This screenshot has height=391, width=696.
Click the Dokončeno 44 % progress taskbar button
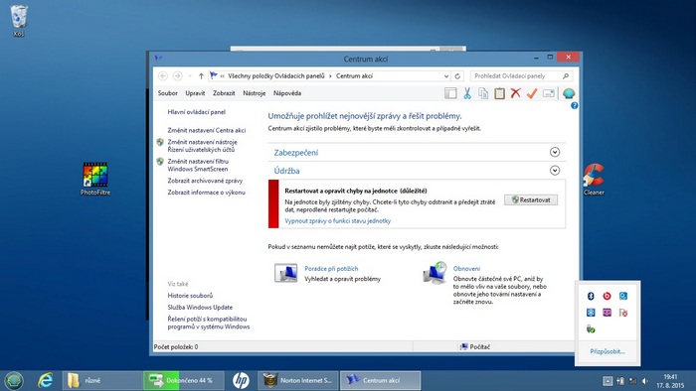pyautogui.click(x=184, y=380)
